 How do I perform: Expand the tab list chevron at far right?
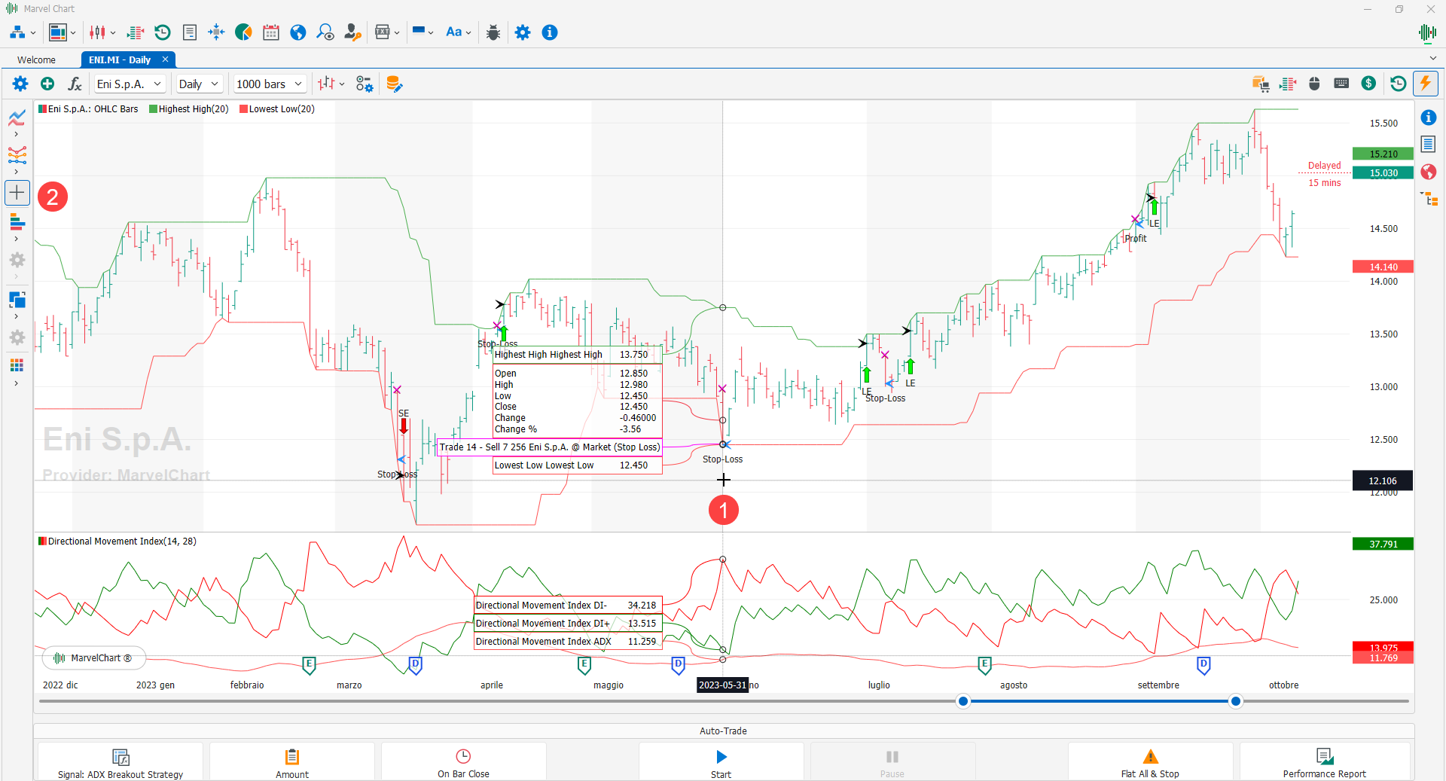(1432, 59)
